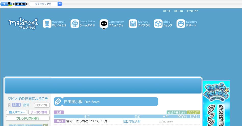
Task: Click the キホール server badge
Action: (16, 105)
